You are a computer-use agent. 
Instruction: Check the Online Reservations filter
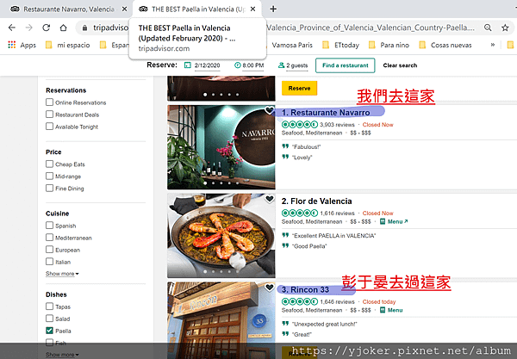point(49,102)
